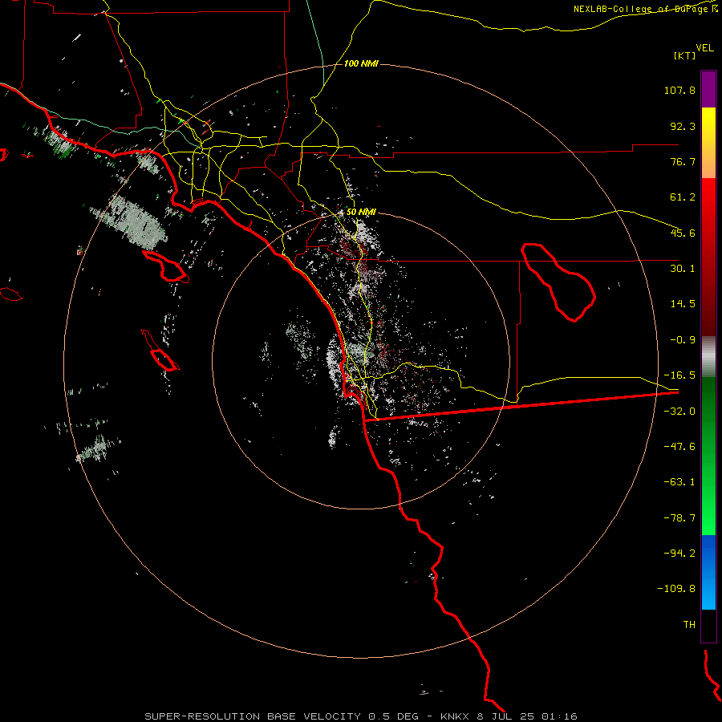Click the -63.1 velocity legend value
The image size is (722, 722).
tap(679, 482)
